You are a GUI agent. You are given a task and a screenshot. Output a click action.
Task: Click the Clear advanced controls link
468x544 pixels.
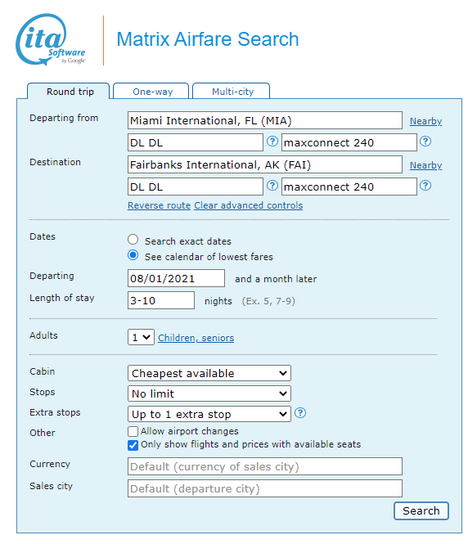click(x=249, y=205)
